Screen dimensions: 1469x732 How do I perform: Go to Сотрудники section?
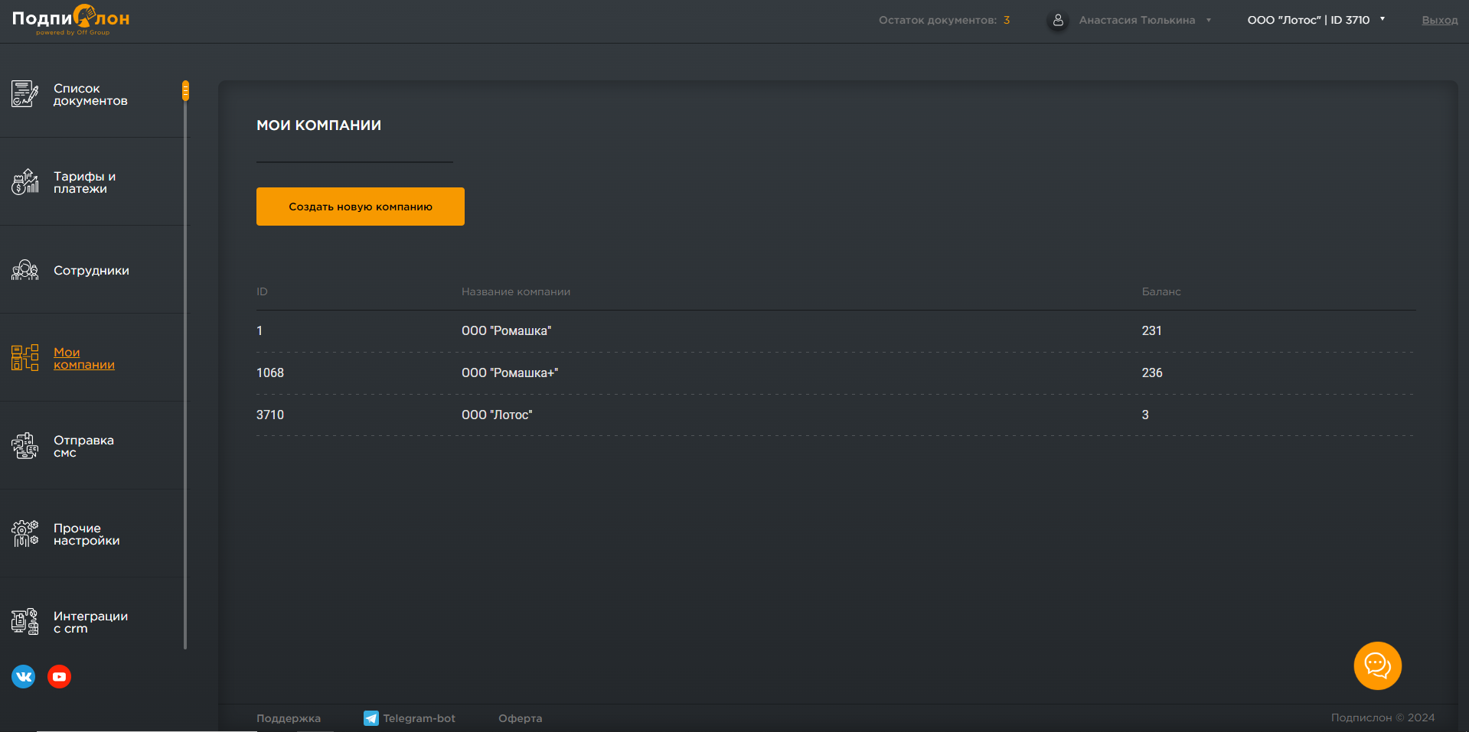point(91,271)
